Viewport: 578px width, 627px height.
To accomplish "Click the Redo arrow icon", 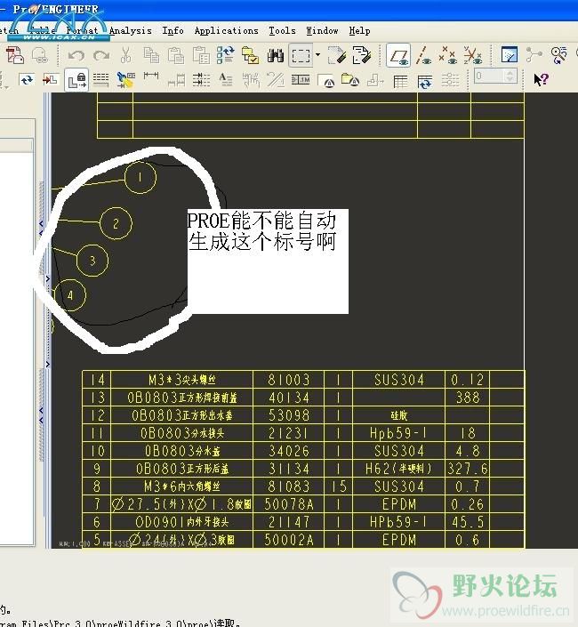I will (101, 55).
